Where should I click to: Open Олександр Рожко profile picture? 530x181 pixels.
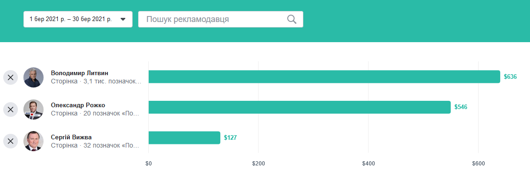coord(33,109)
